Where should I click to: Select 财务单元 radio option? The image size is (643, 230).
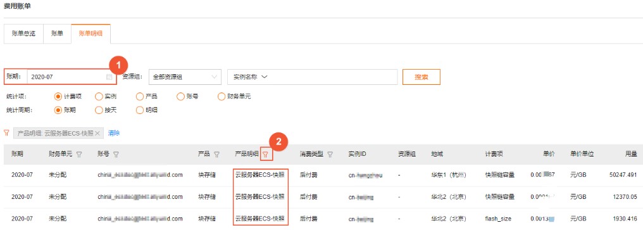click(222, 97)
